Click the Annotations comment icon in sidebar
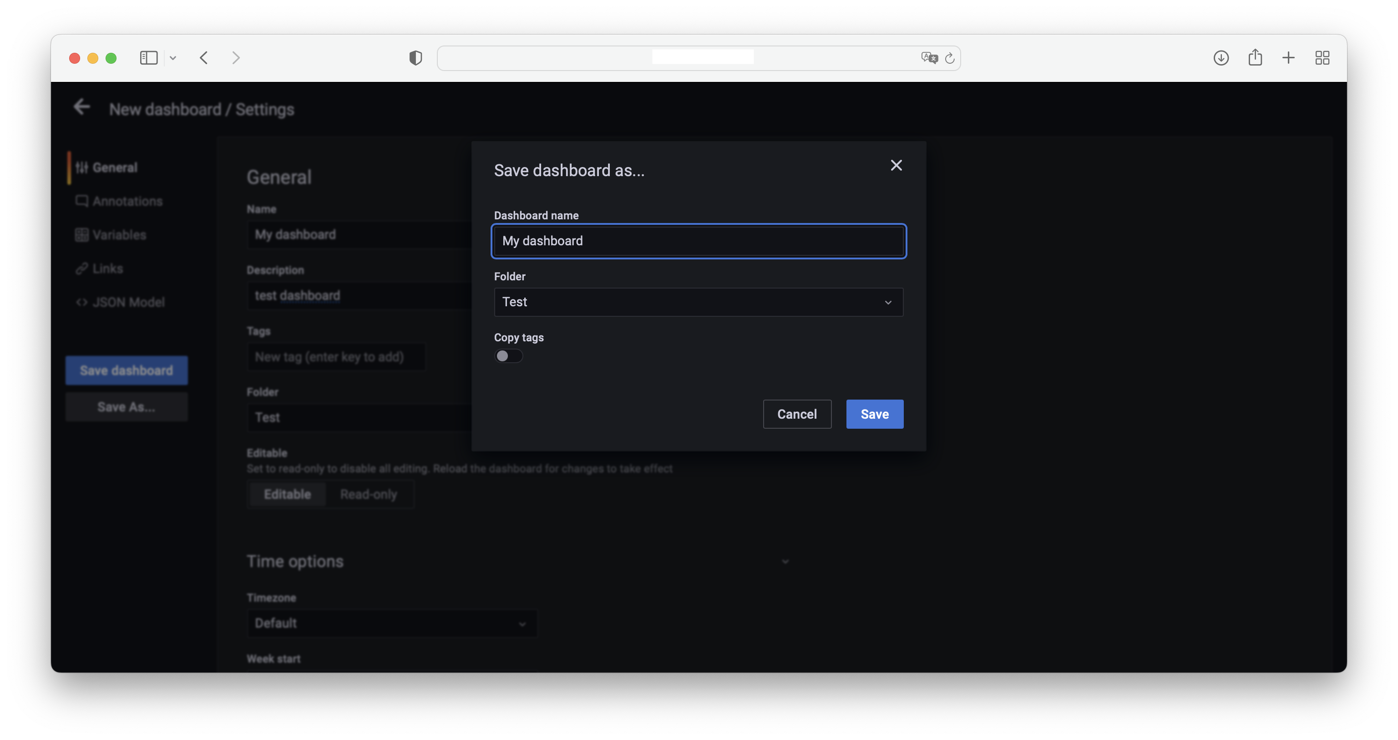 click(81, 201)
